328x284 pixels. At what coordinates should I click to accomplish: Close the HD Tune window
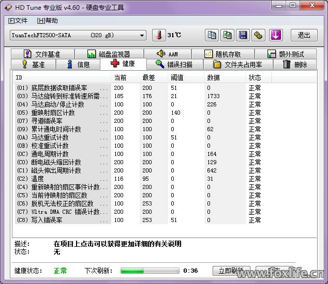pyautogui.click(x=312, y=6)
